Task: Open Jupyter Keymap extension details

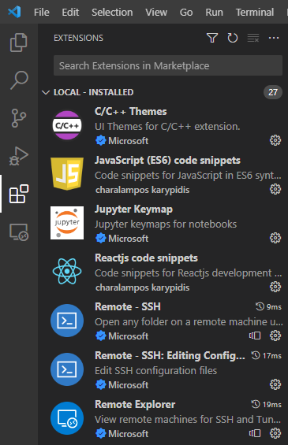Action: [133, 210]
